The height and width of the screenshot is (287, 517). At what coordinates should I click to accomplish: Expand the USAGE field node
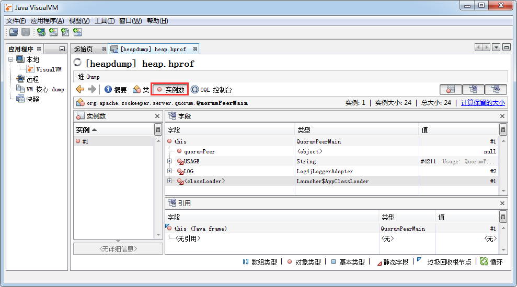pos(169,161)
